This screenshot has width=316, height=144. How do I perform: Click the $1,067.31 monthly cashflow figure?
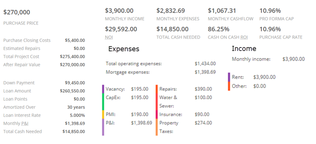[222, 11]
